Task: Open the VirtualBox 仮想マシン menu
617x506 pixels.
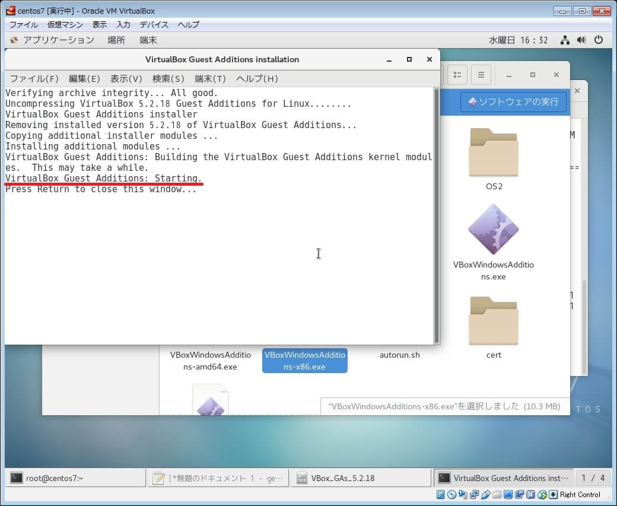Action: (65, 25)
